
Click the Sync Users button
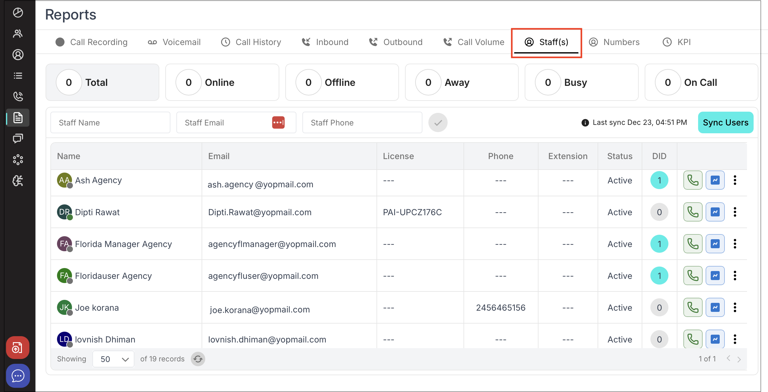[x=725, y=122]
